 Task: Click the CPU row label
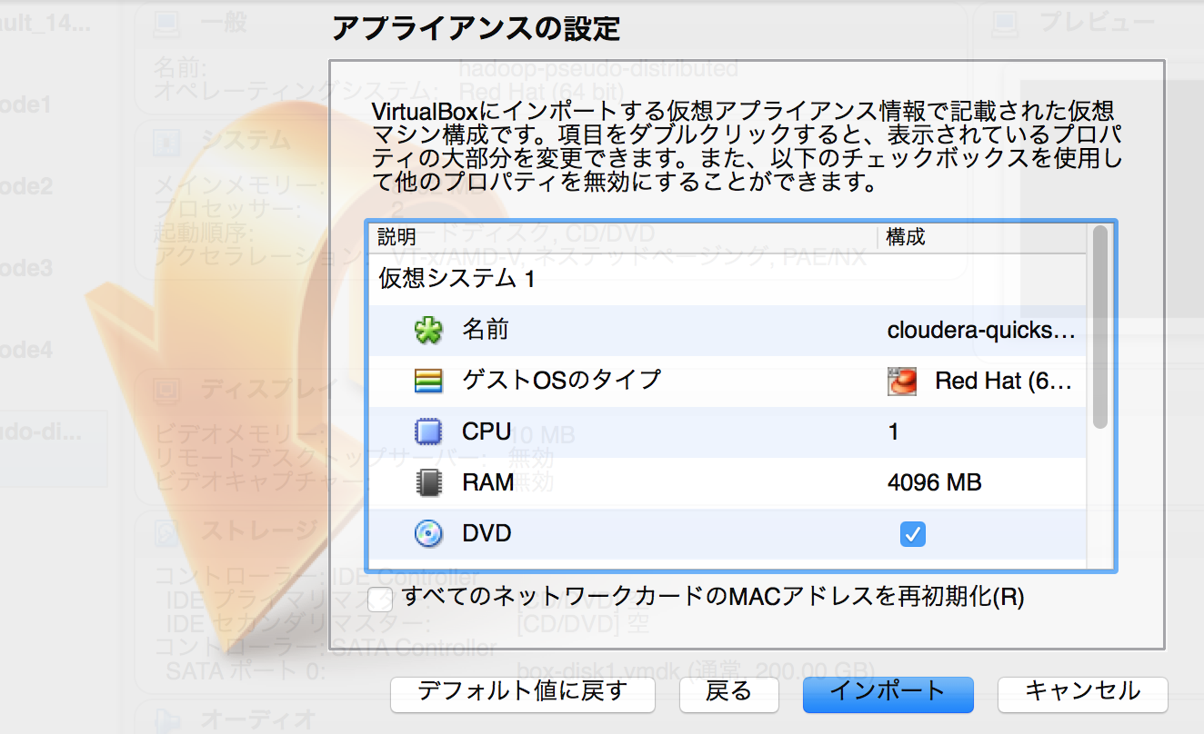[x=487, y=431]
